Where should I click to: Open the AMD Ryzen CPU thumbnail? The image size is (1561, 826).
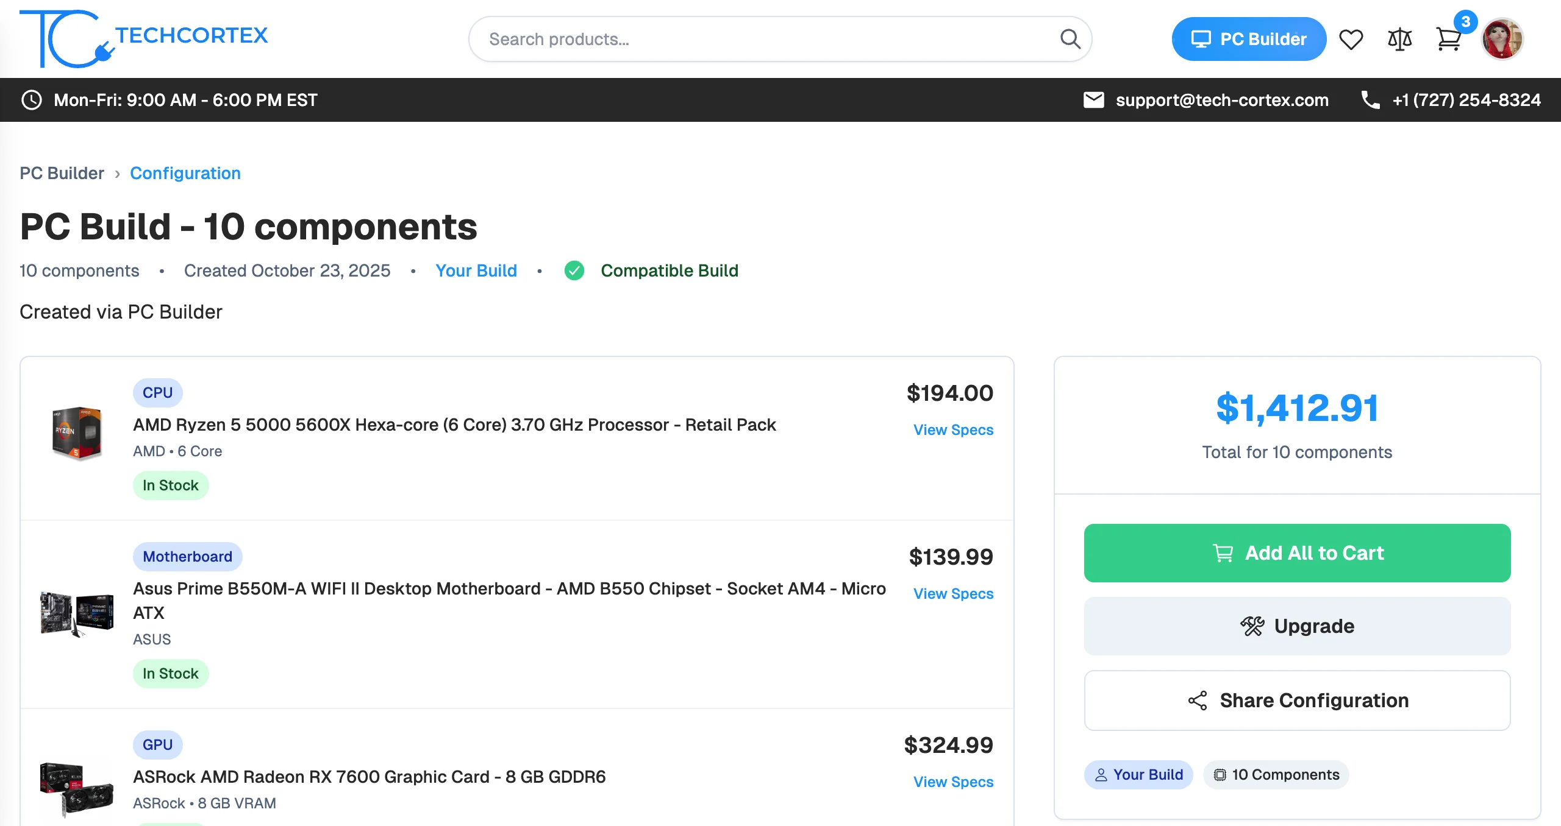(77, 433)
